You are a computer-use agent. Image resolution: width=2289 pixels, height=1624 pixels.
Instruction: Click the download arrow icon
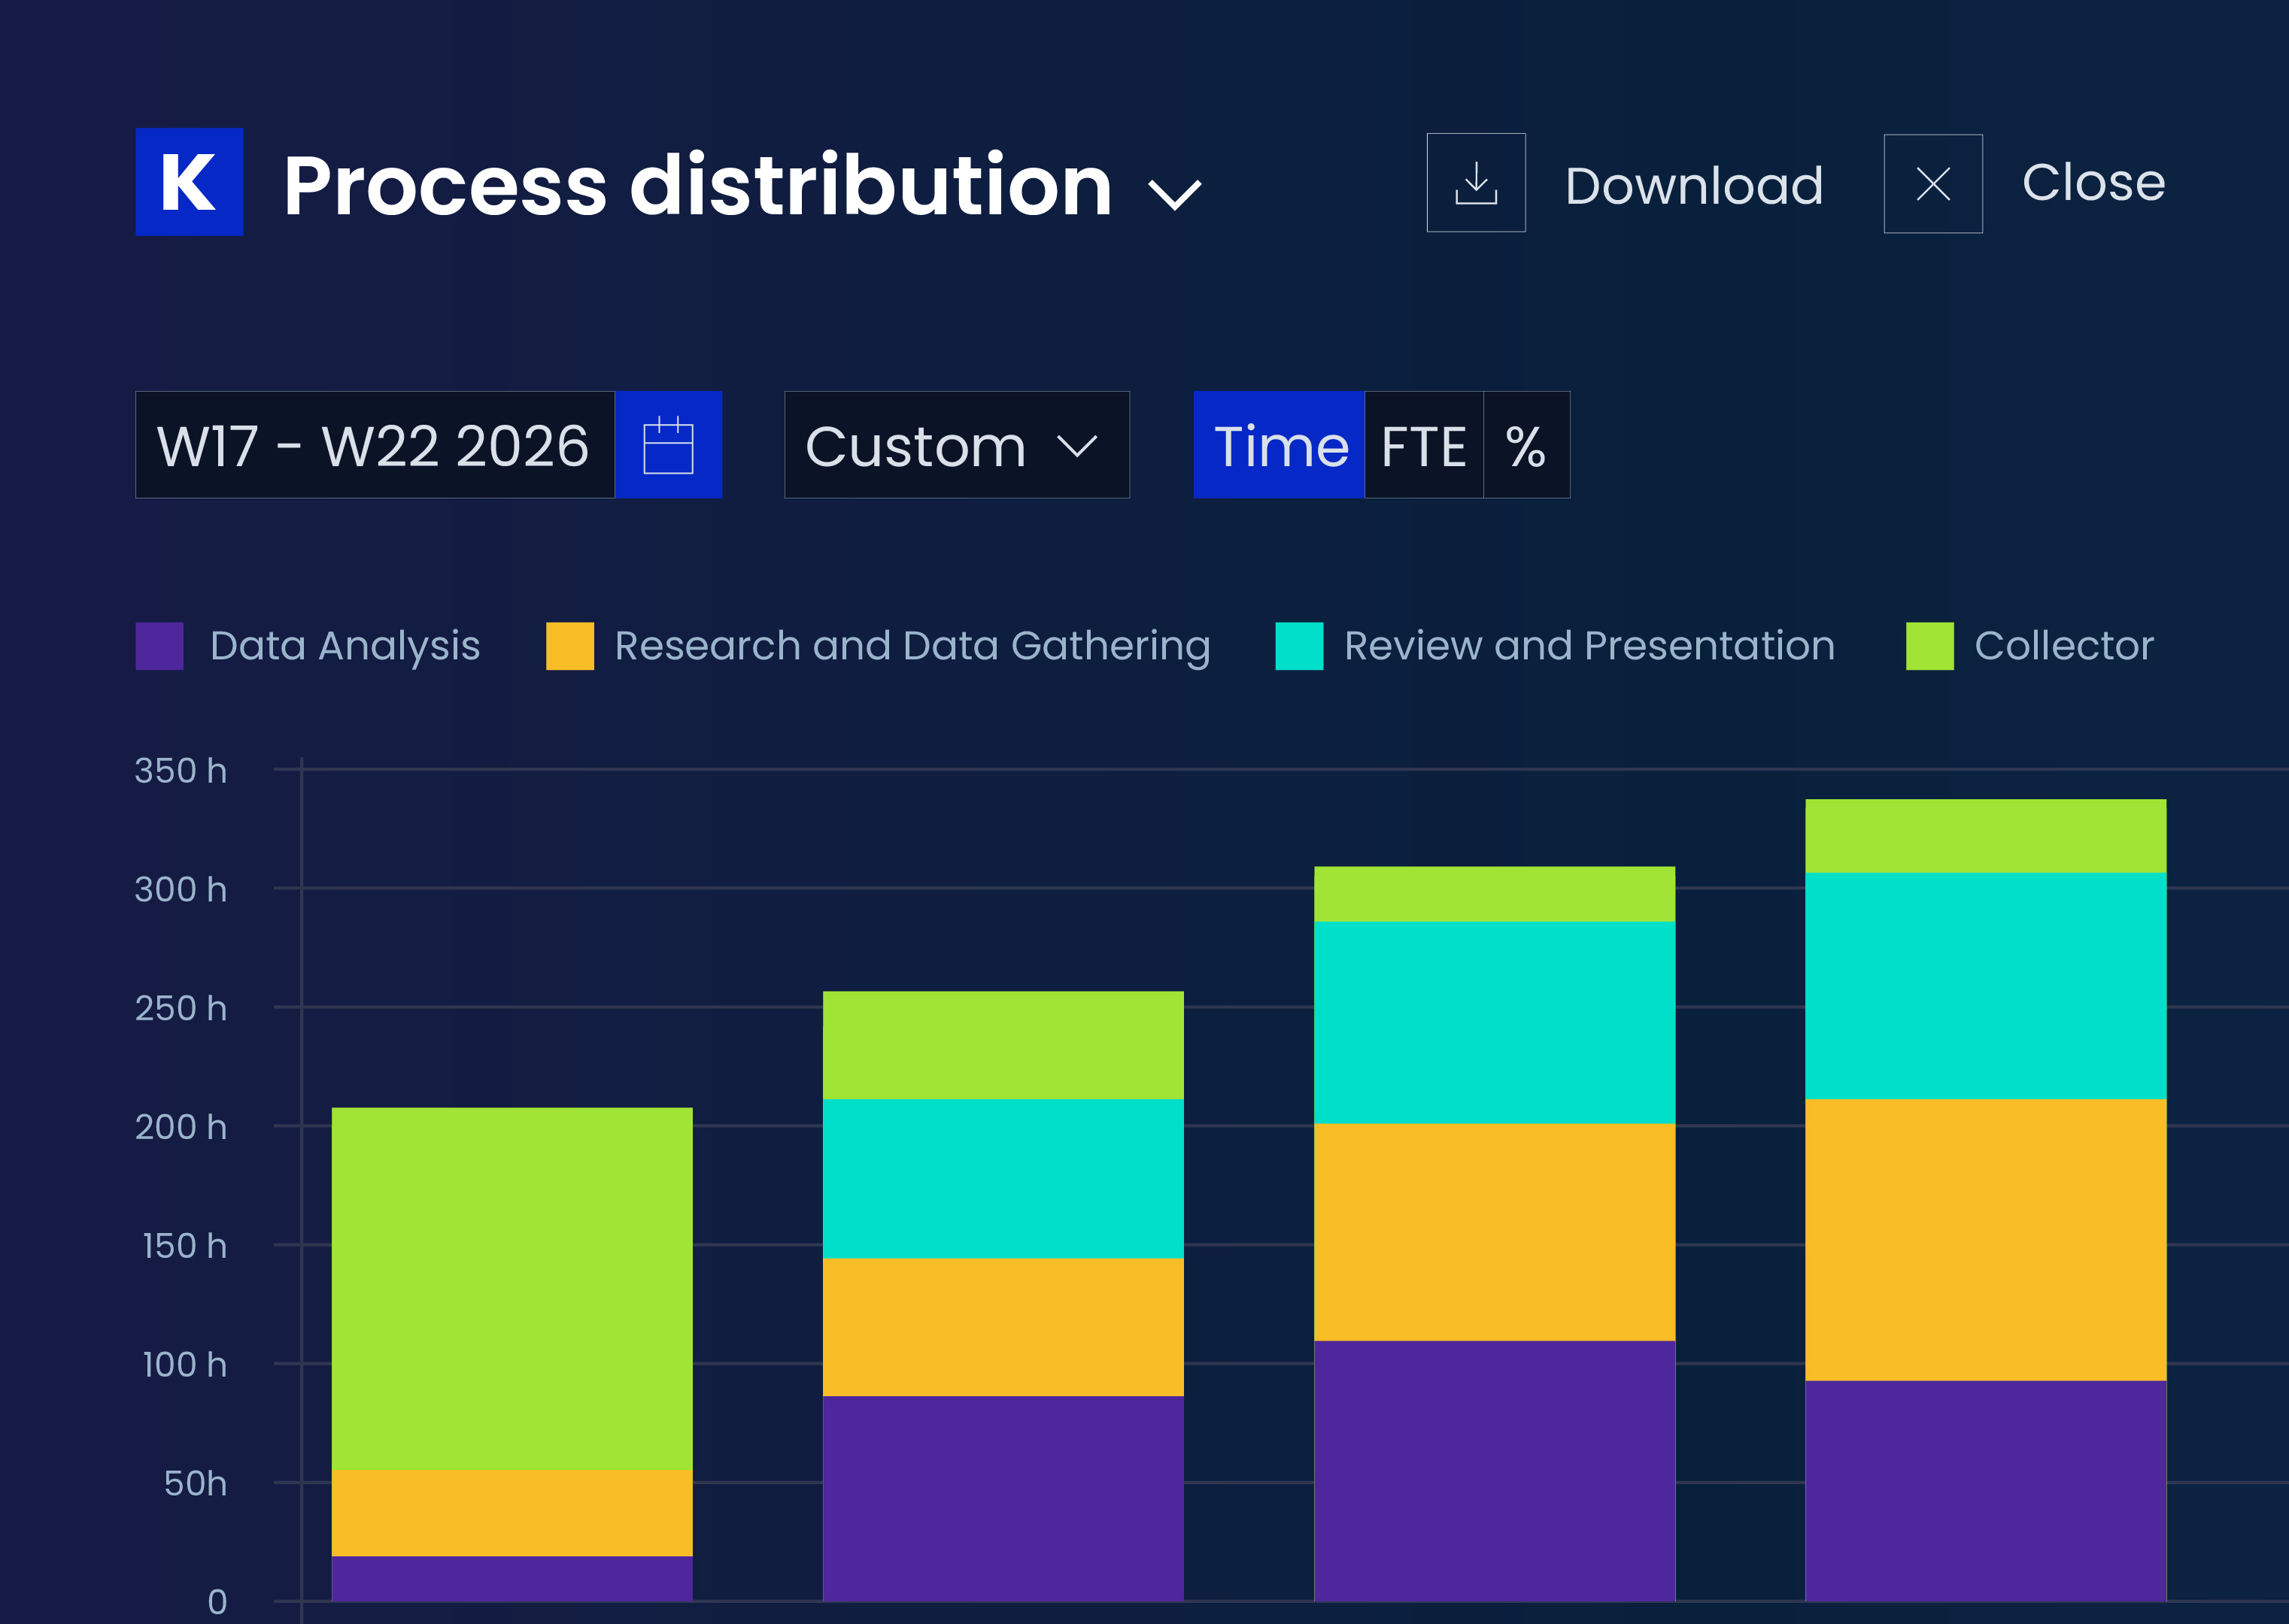tap(1476, 183)
